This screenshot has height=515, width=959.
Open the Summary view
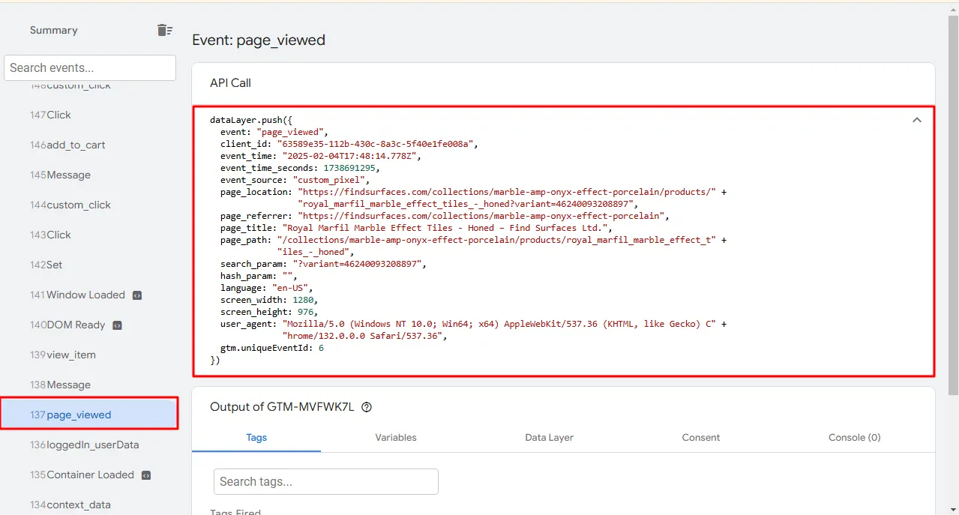53,30
